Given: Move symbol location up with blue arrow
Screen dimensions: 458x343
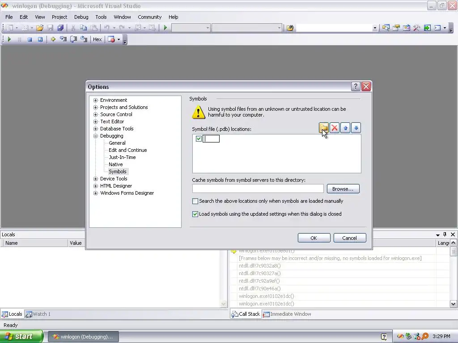Looking at the screenshot, I should (345, 128).
